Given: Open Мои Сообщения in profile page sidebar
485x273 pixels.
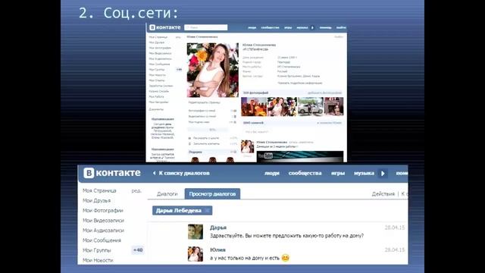Looking at the screenshot, I should pos(159,64).
